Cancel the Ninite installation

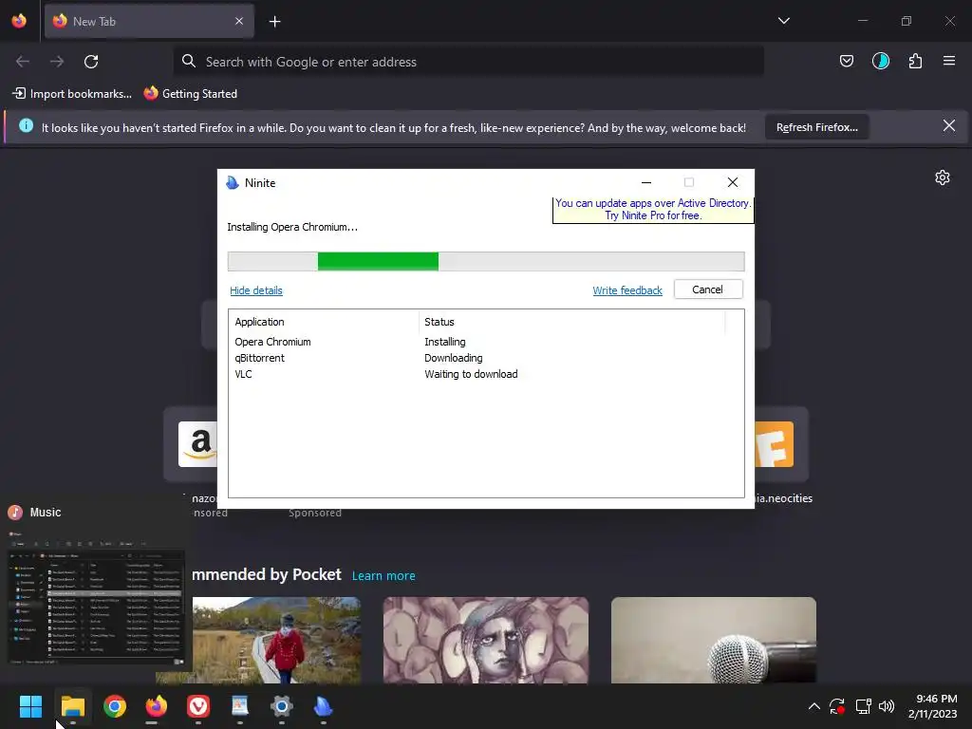click(x=708, y=290)
